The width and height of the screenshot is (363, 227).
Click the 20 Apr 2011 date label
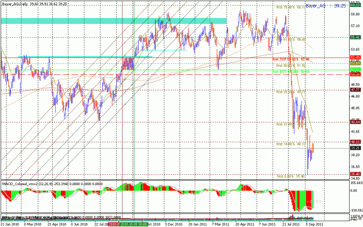246,224
